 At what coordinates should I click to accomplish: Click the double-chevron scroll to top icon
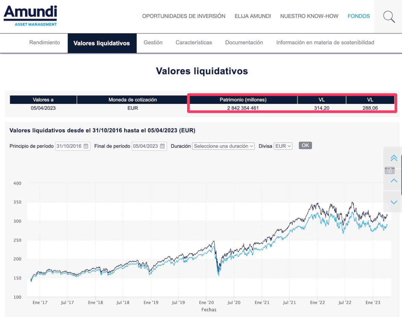click(x=394, y=158)
